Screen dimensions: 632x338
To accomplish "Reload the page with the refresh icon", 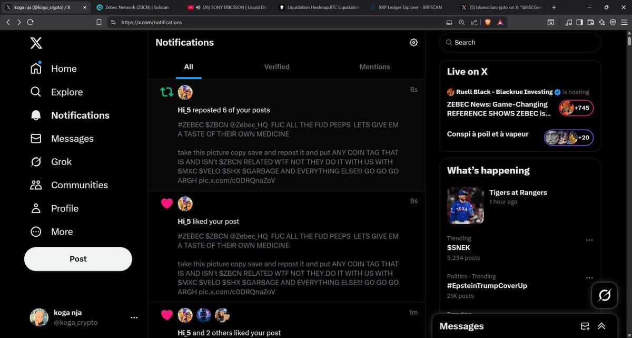I will point(30,22).
